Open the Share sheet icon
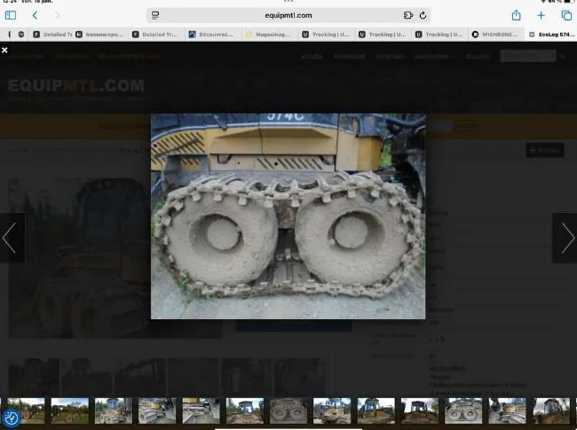 tap(517, 15)
